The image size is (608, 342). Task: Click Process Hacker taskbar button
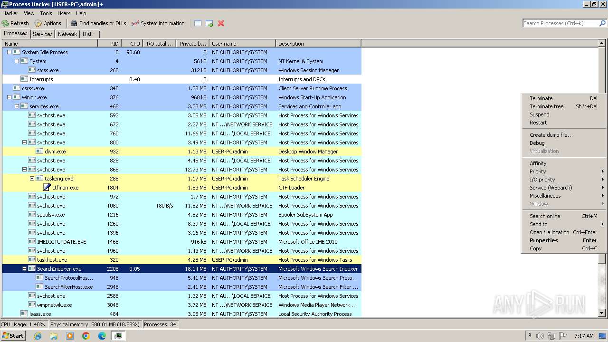pos(118,336)
